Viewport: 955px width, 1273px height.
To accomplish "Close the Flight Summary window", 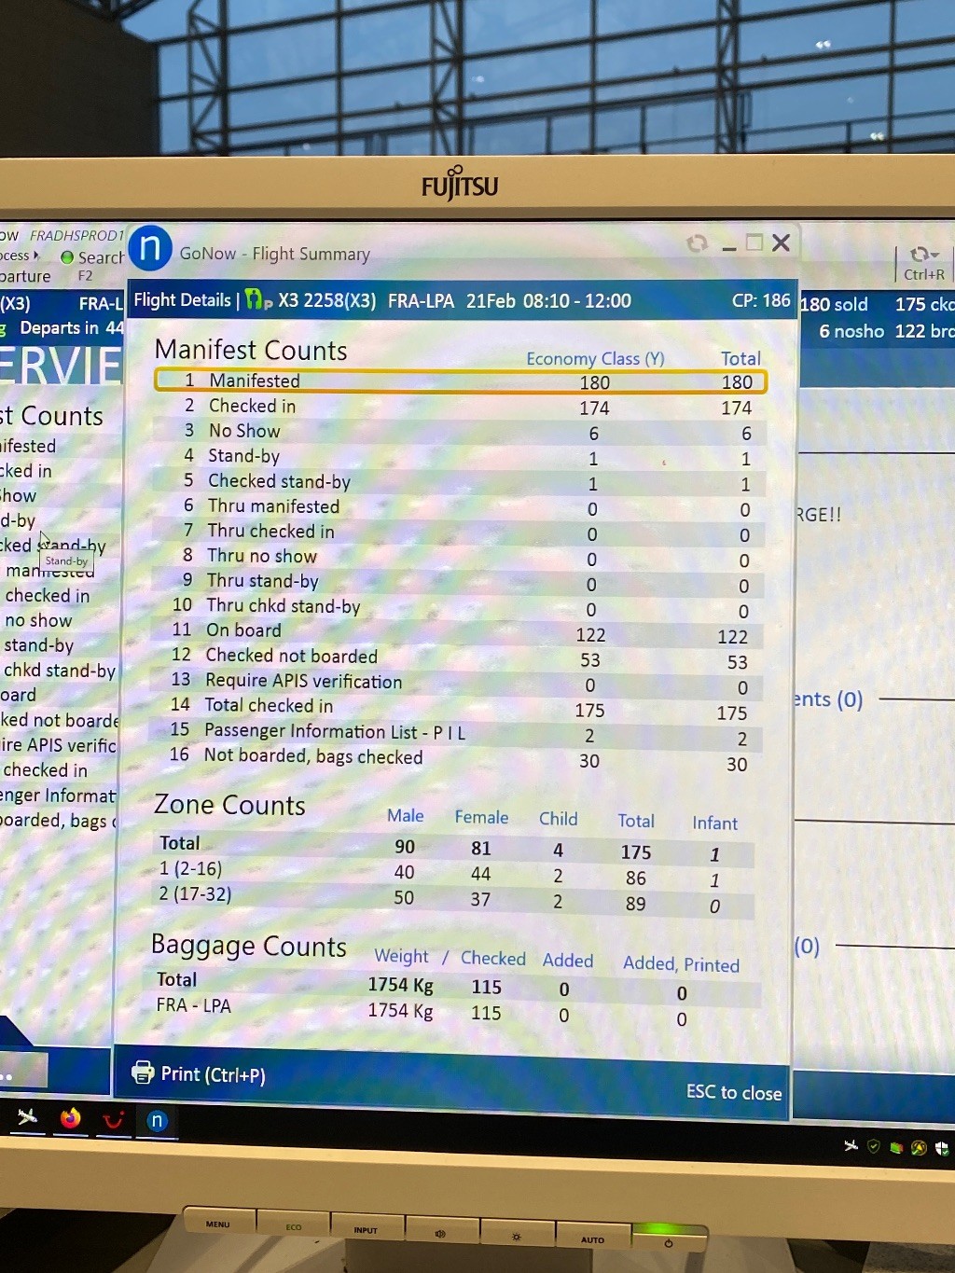I will [x=782, y=243].
